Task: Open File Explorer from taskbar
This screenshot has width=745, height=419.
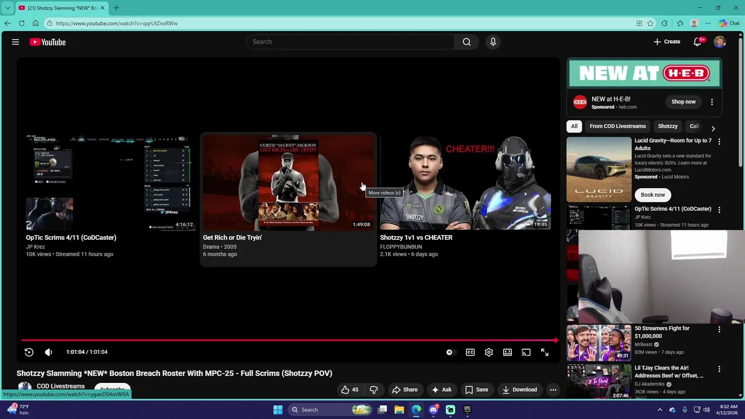Action: click(399, 410)
